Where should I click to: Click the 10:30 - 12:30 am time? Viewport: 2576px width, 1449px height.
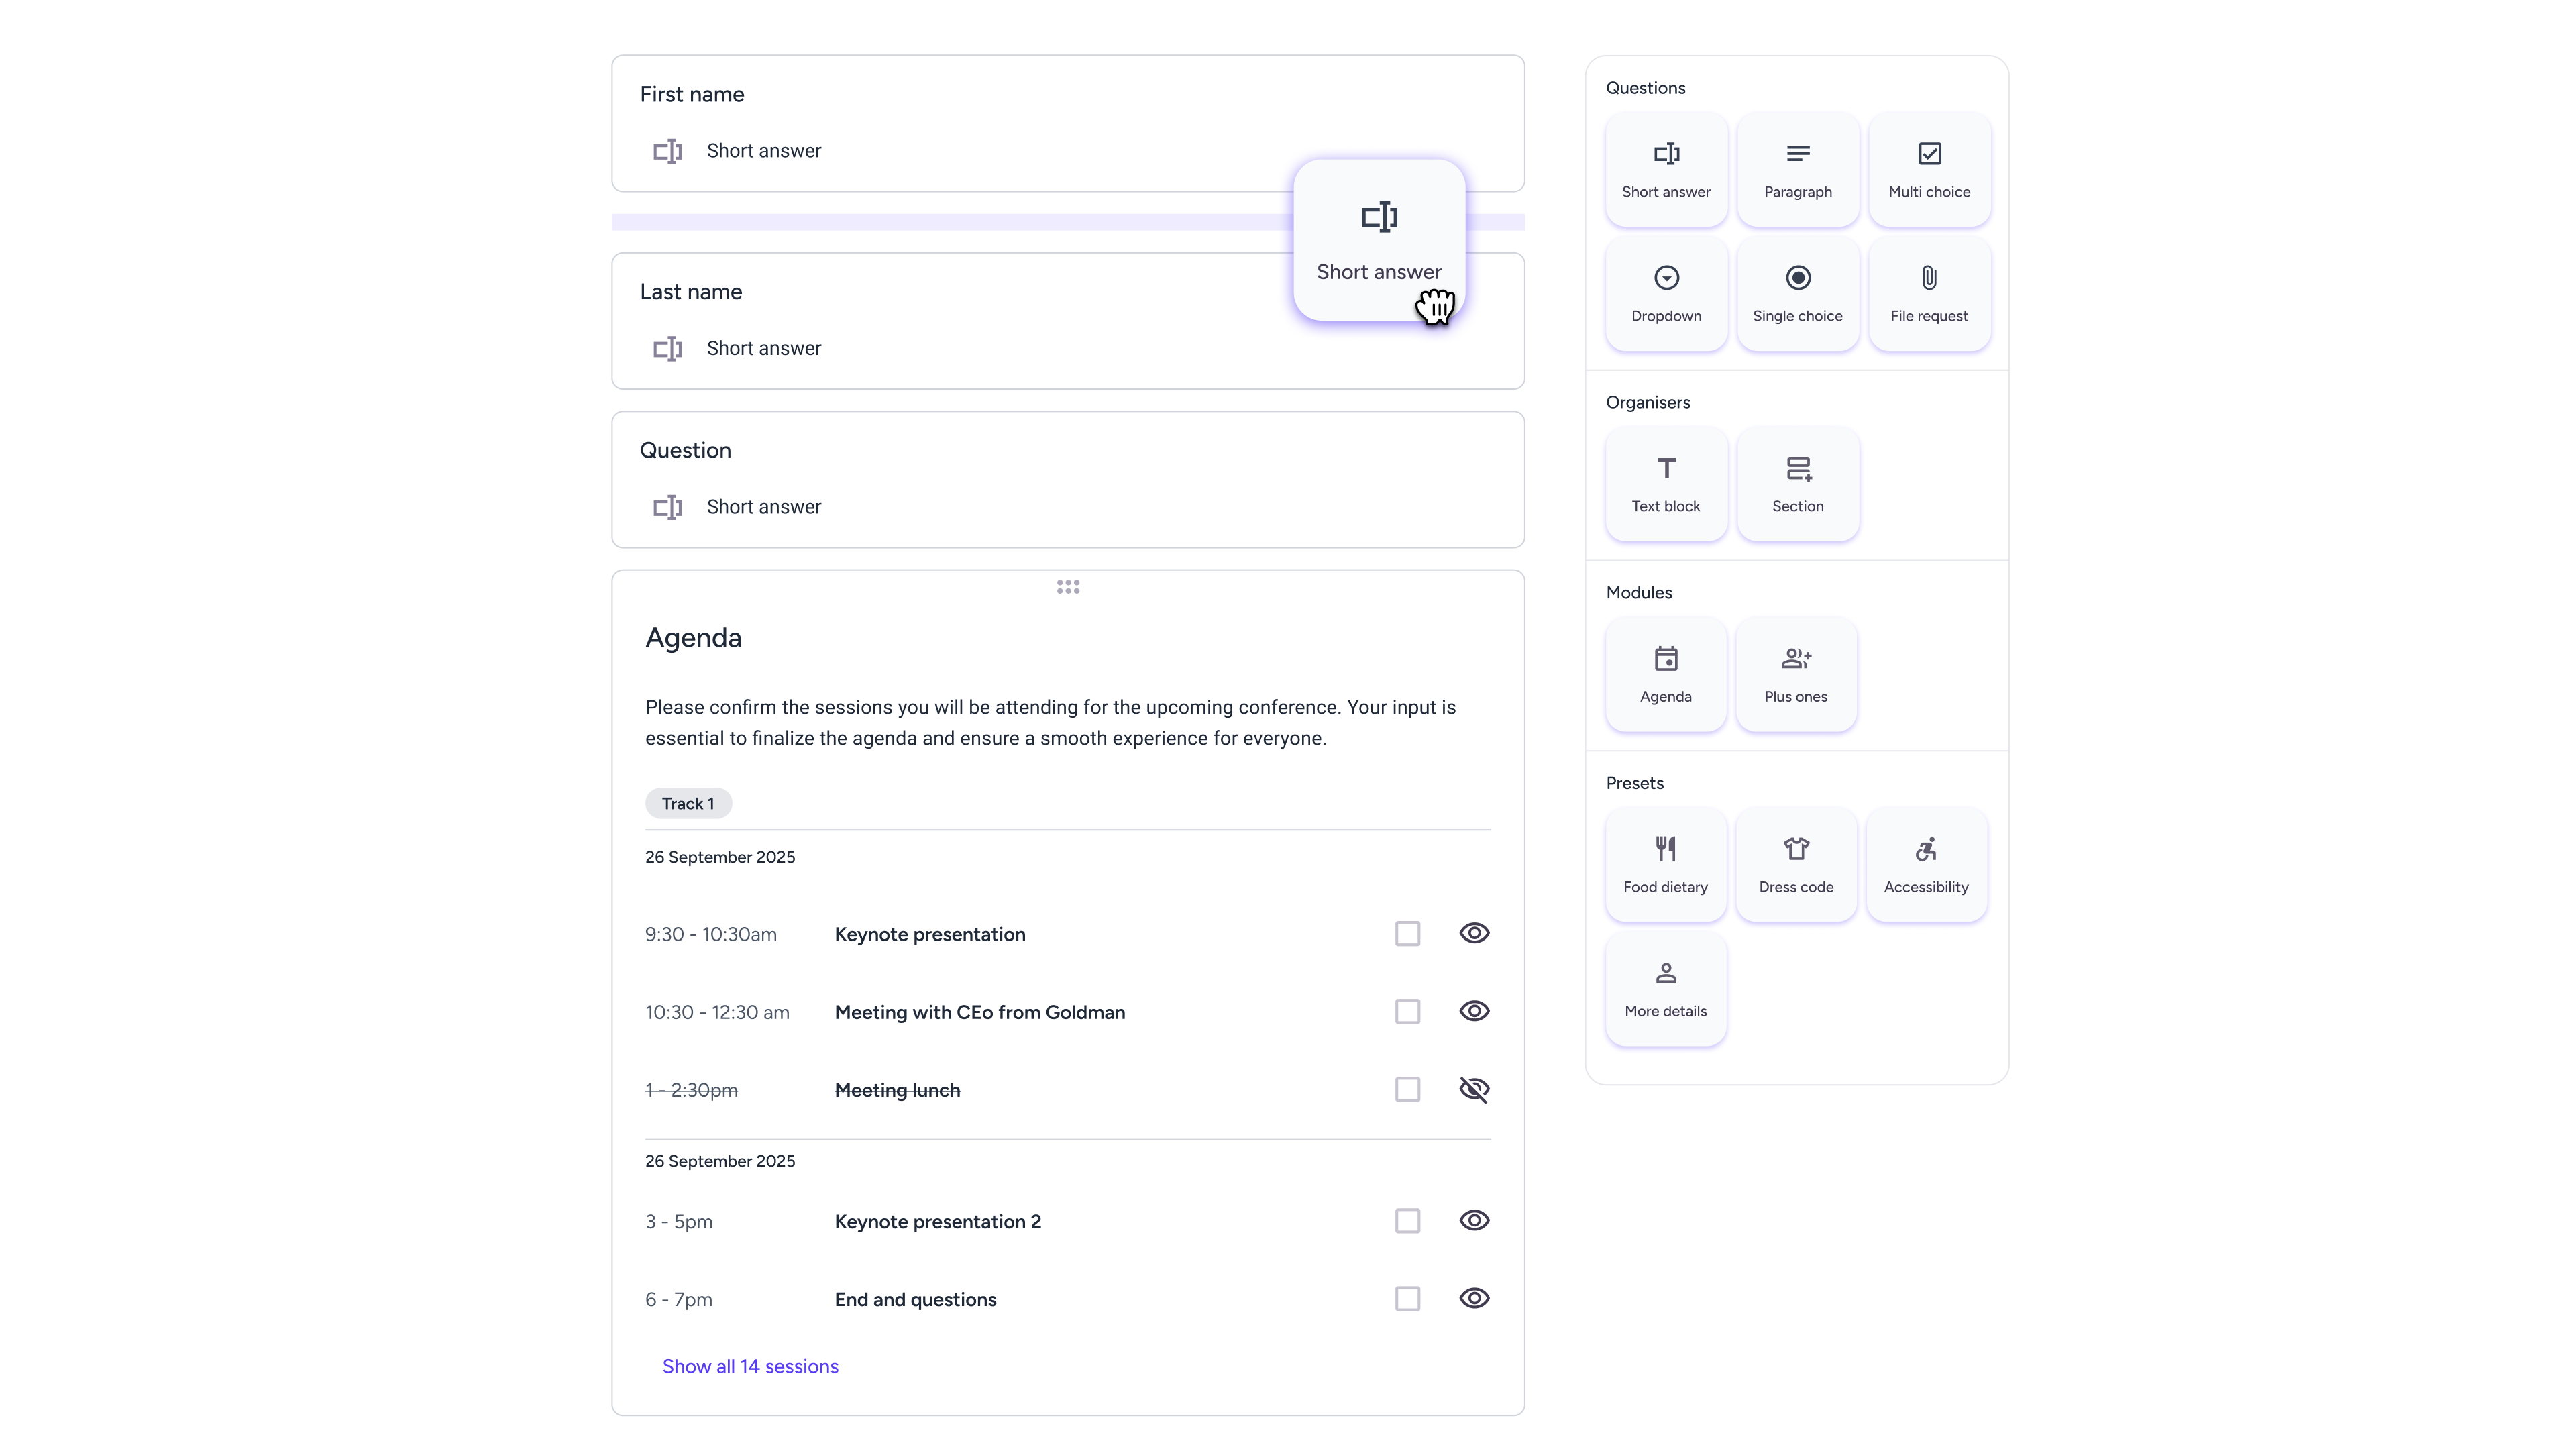point(717,1012)
